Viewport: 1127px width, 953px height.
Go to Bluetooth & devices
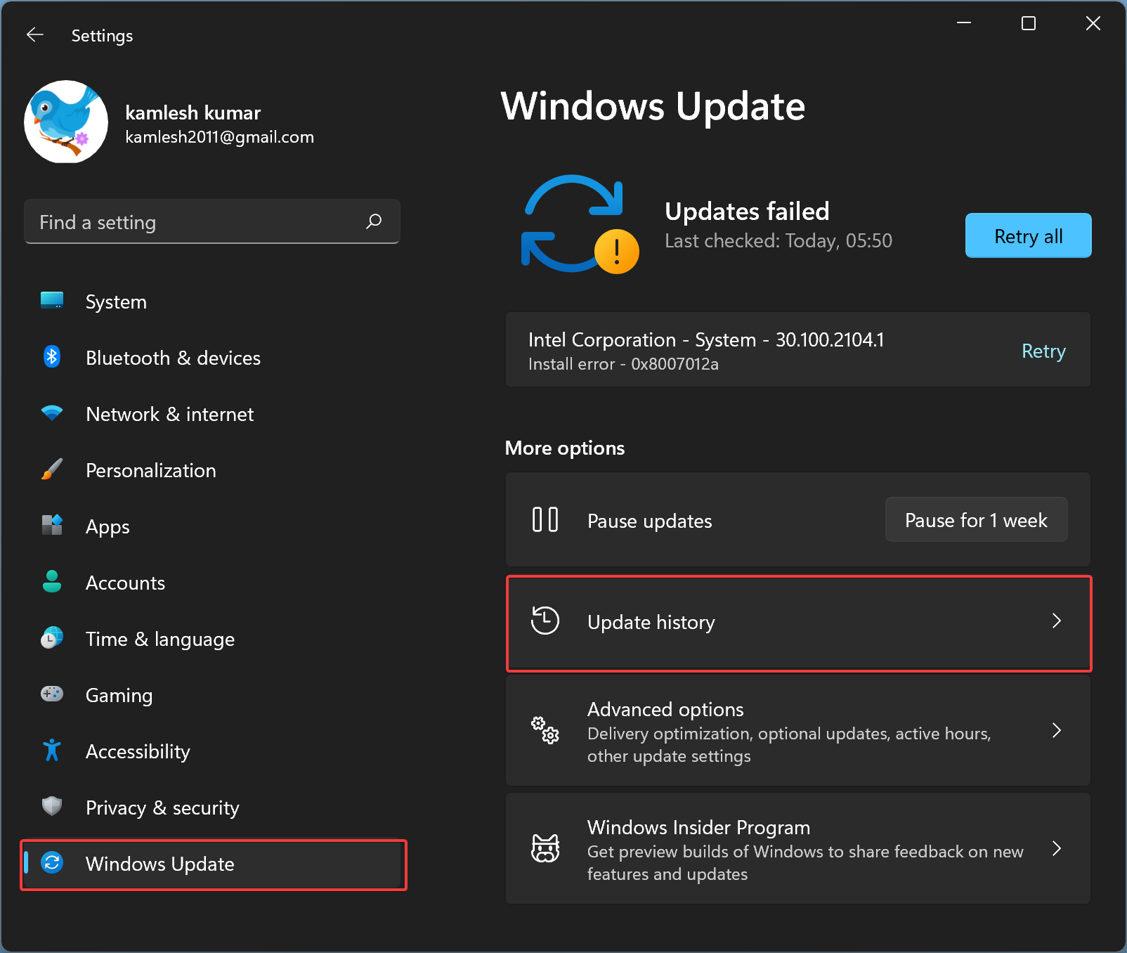point(212,358)
